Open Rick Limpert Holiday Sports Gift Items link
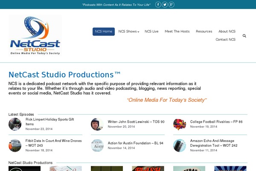The height and width of the screenshot is (171, 256). [x=50, y=122]
